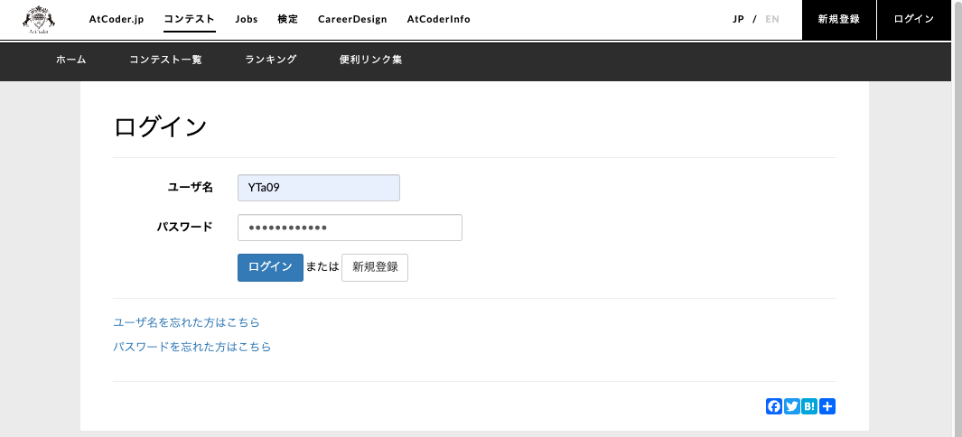The height and width of the screenshot is (437, 962).
Task: Open ランキング in the dark bar
Action: pos(271,60)
